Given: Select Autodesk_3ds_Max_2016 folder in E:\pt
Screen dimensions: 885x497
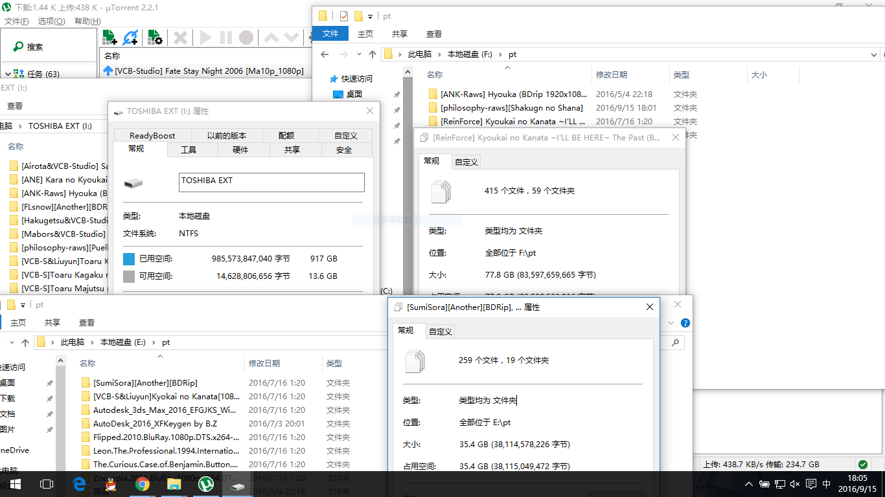Looking at the screenshot, I should 159,410.
